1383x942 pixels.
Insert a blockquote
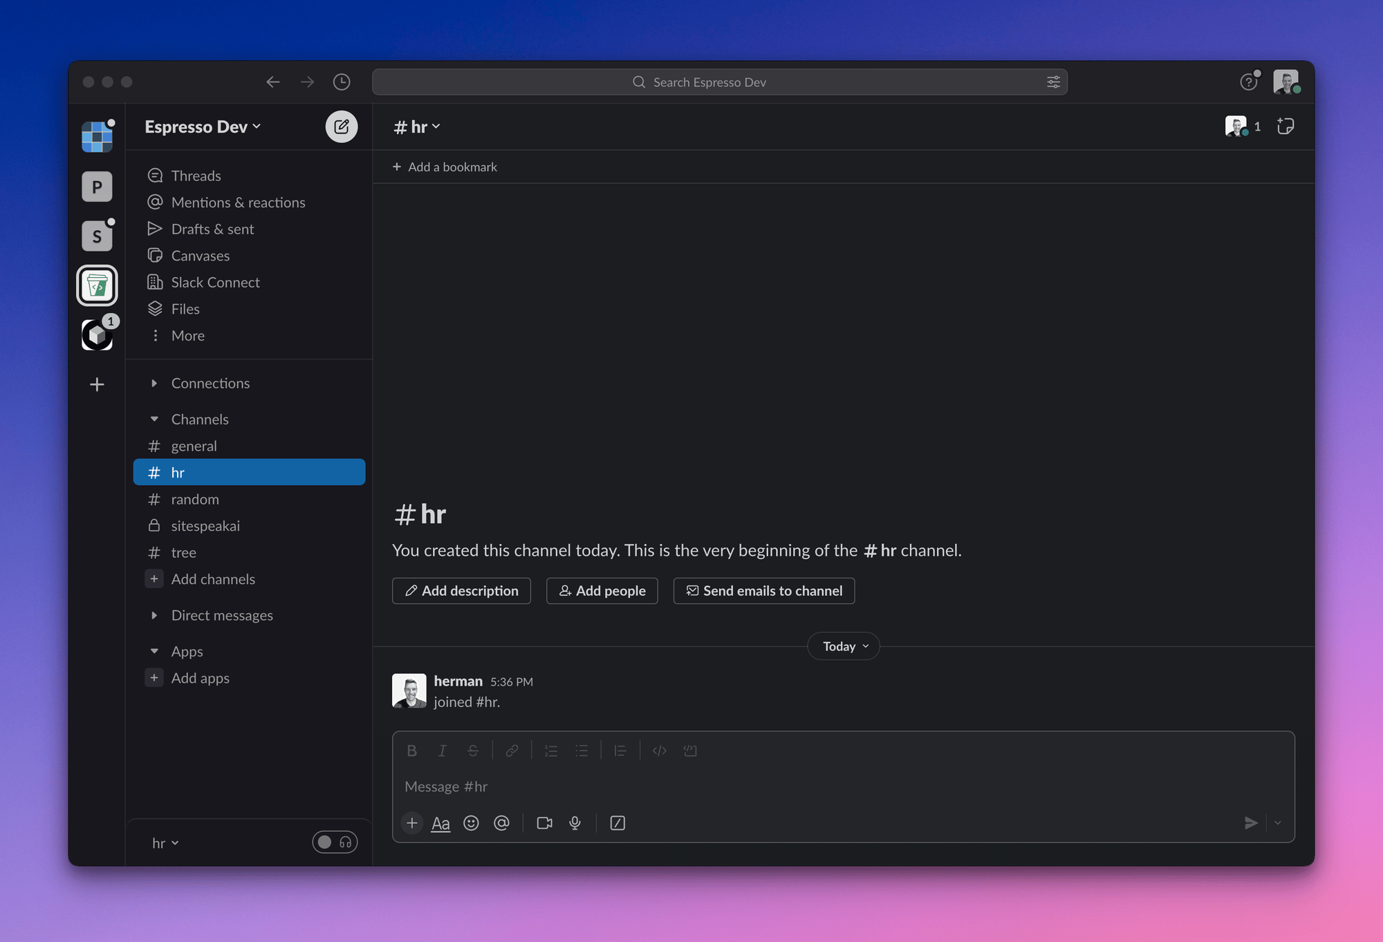(x=620, y=751)
